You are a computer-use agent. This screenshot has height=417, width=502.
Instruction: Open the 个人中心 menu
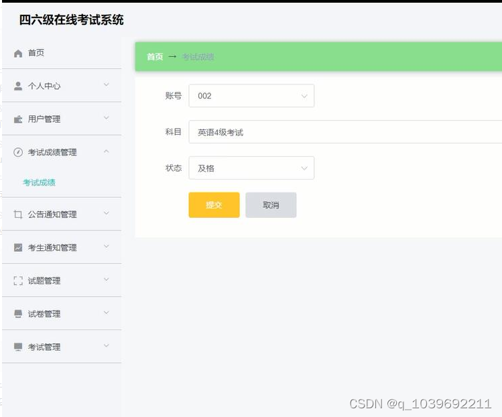62,86
